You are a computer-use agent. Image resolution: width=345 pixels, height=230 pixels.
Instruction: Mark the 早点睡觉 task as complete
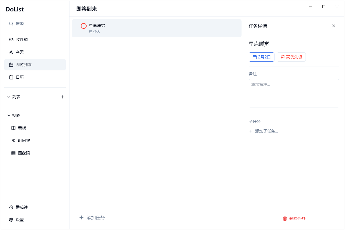(x=83, y=26)
